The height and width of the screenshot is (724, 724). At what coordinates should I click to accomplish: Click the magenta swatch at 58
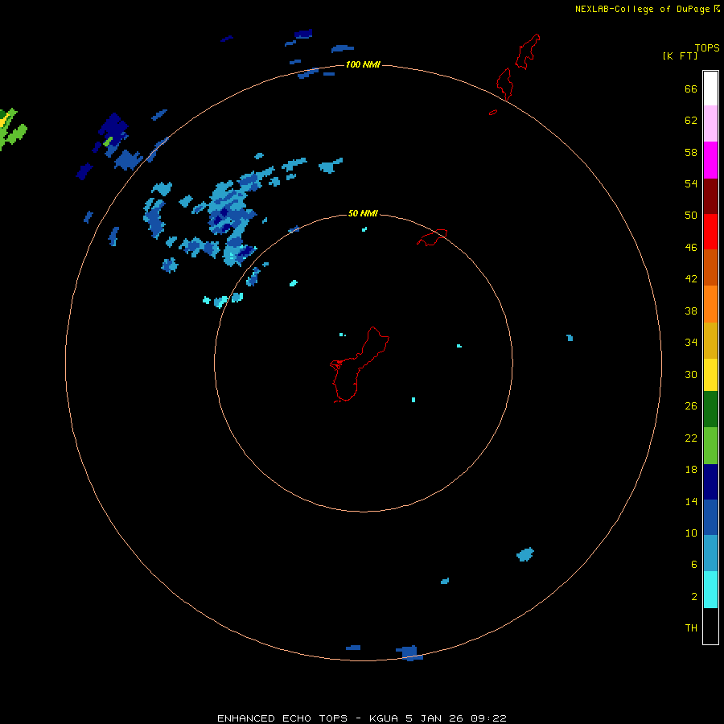click(x=710, y=160)
